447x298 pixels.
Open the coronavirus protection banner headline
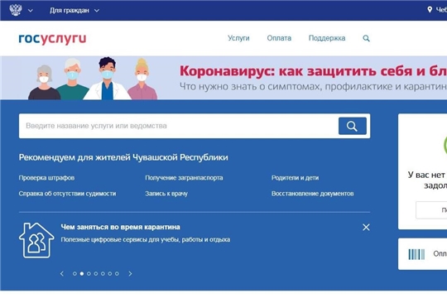click(x=313, y=70)
